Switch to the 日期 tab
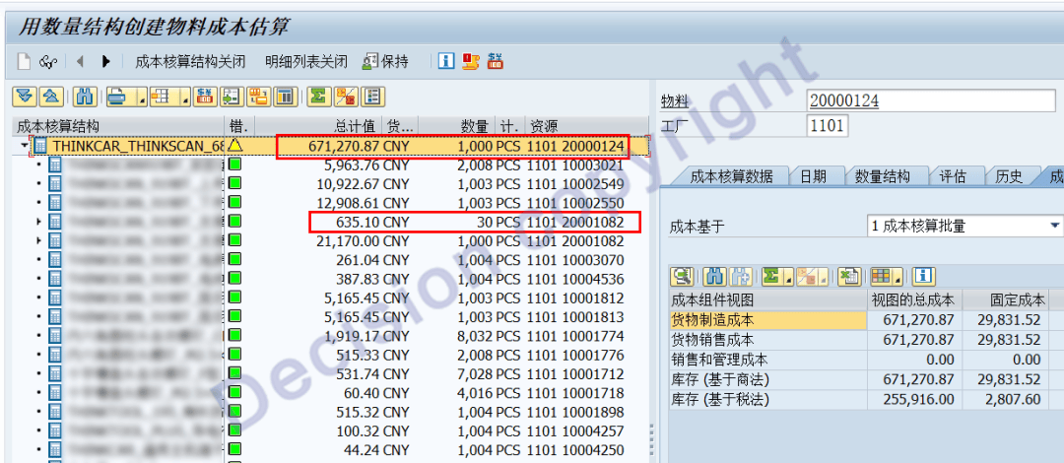Viewport: 1064px width, 463px height. (x=813, y=176)
